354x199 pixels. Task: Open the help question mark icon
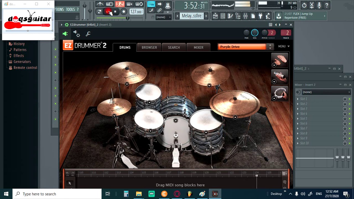point(327,5)
